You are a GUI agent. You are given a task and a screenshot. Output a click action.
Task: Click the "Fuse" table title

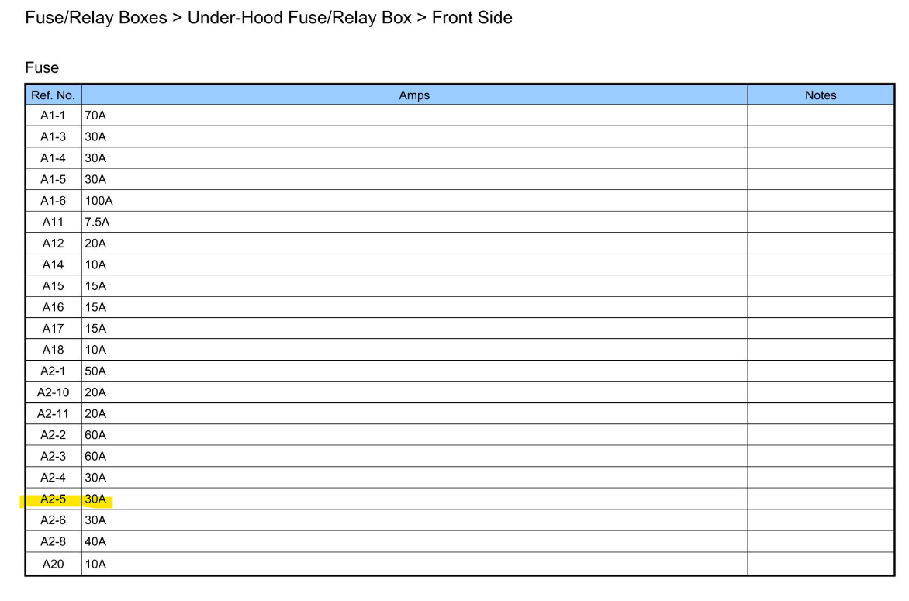[42, 67]
